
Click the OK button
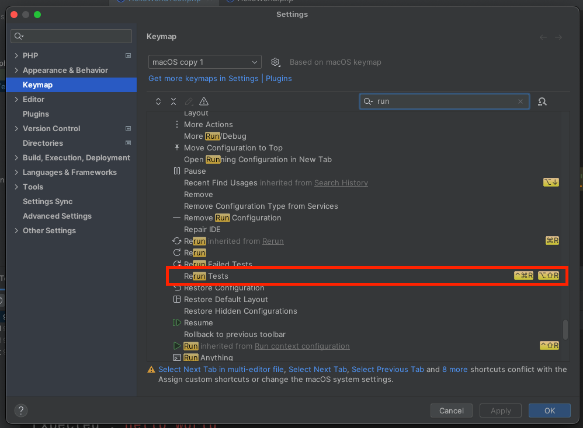(550, 411)
